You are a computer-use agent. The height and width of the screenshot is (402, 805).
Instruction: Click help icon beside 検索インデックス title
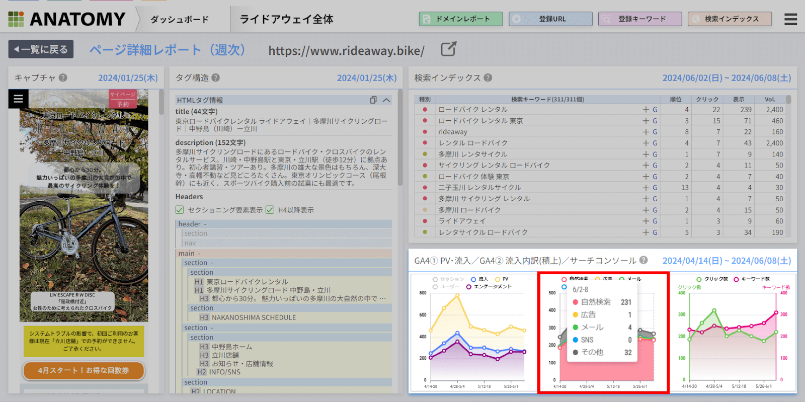488,77
